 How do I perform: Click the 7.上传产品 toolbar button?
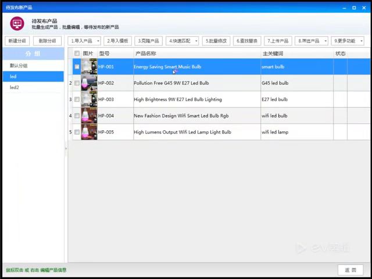[278, 41]
